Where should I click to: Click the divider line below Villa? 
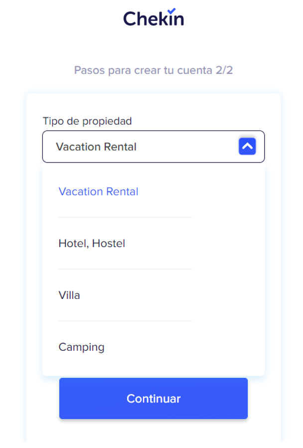point(125,321)
